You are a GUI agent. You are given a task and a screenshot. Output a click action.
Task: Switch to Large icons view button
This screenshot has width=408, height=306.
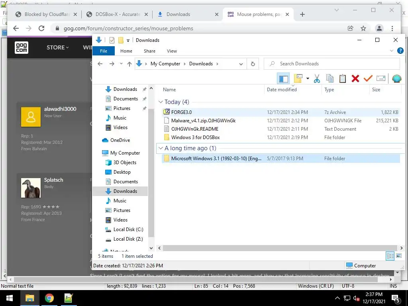[x=399, y=256]
